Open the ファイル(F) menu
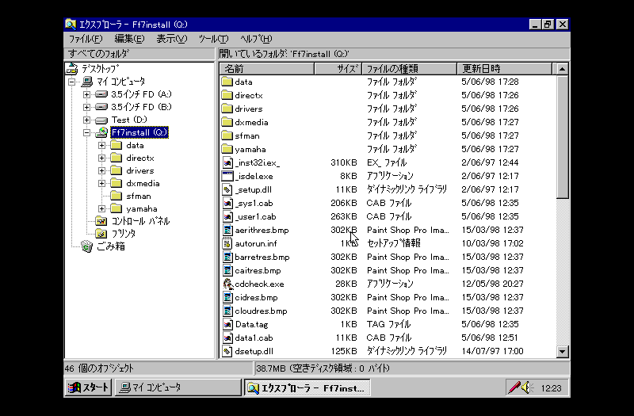Image resolution: width=634 pixels, height=416 pixels. click(x=86, y=39)
